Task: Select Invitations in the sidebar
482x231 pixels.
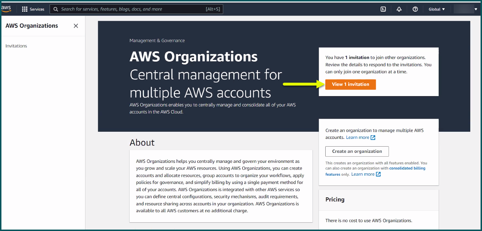Action: tap(16, 46)
